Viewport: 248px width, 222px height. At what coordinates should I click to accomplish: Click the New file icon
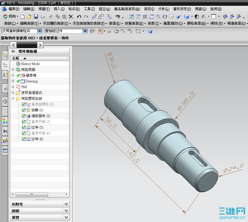23,16
